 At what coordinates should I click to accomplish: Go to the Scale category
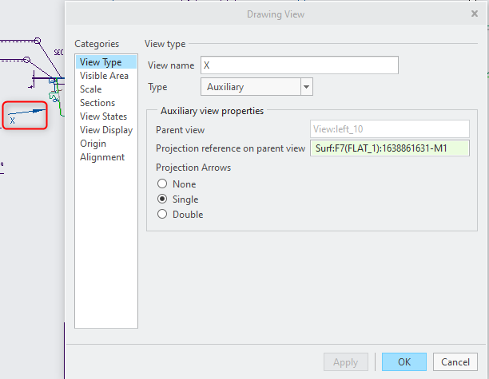coord(91,89)
